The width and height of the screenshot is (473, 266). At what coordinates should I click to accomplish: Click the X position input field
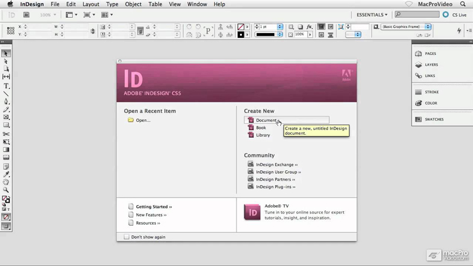39,27
